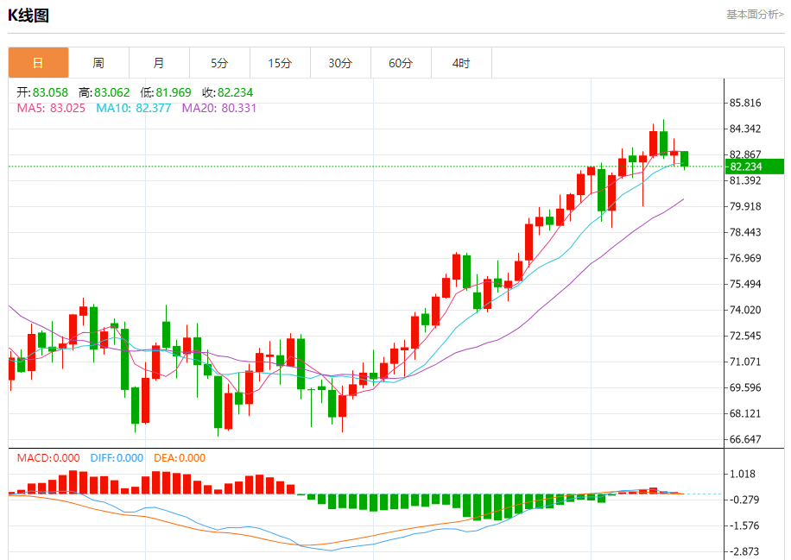
Task: Click the latest green candlestick on the chart
Action: coord(684,159)
